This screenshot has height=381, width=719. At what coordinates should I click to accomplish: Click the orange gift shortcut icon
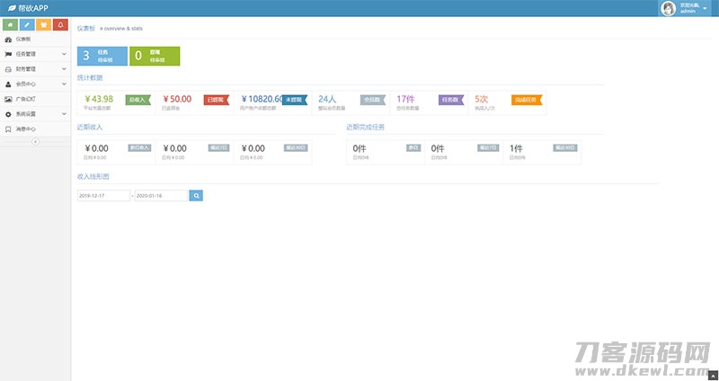tap(43, 24)
